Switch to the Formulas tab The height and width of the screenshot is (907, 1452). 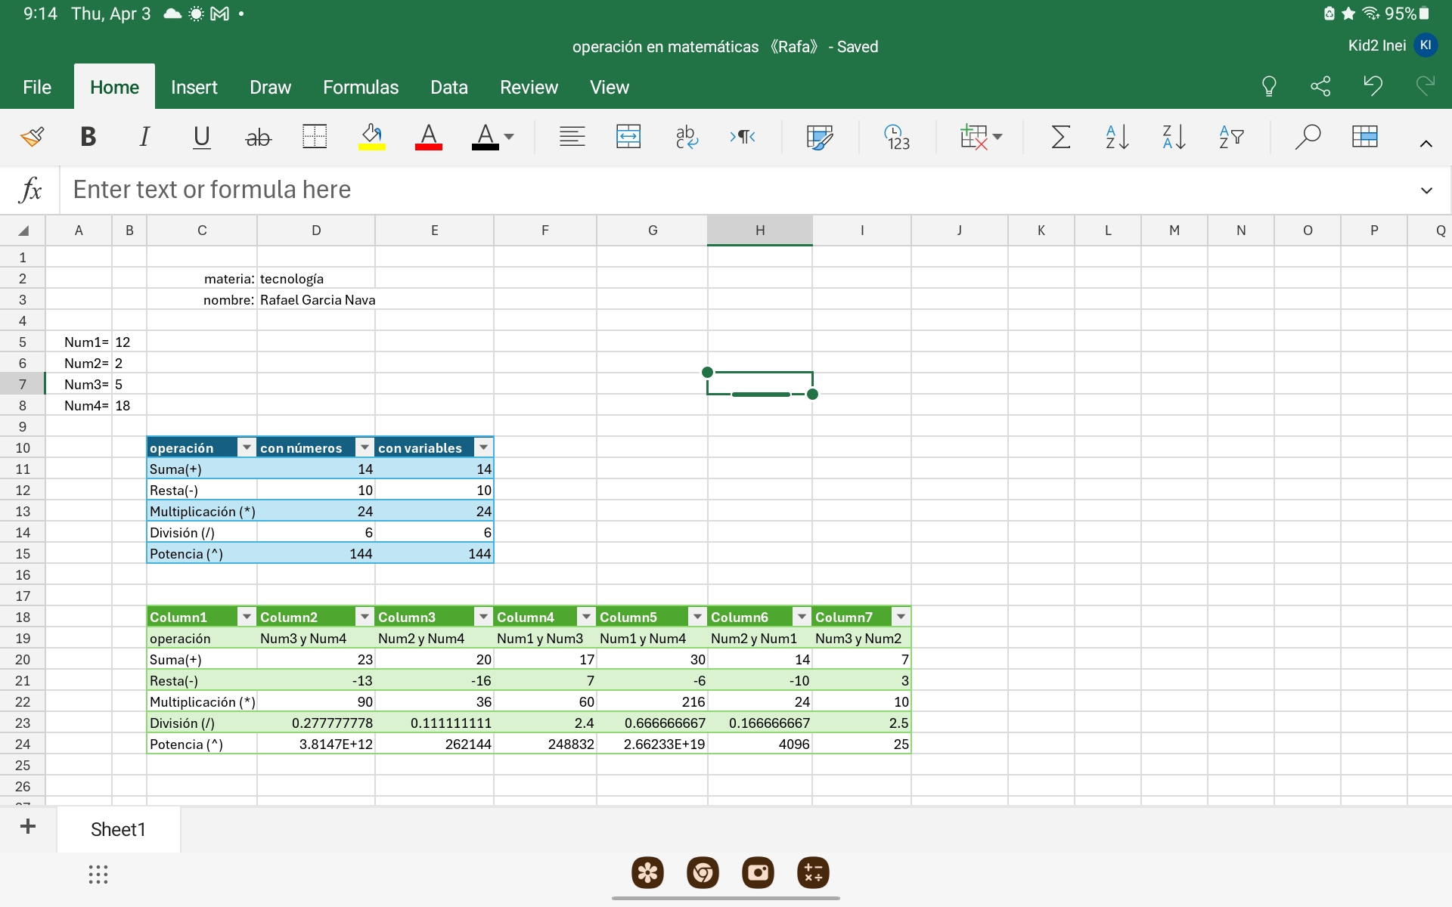(360, 88)
